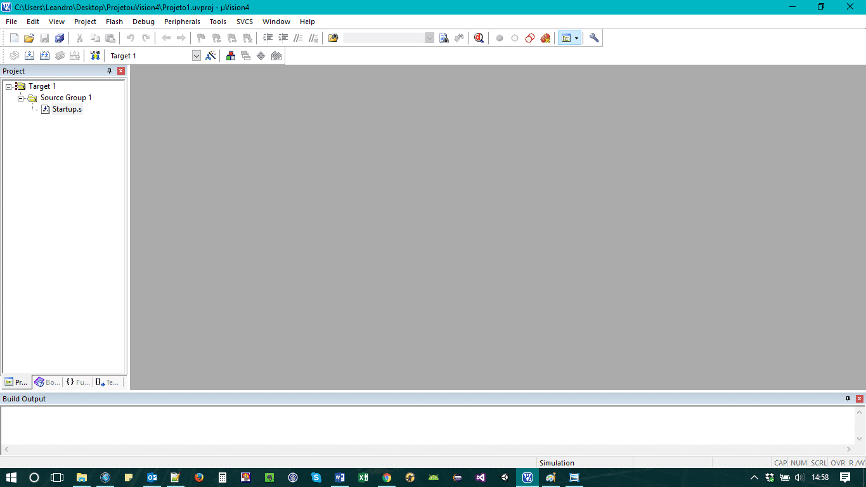Click the Build target icon

(29, 56)
